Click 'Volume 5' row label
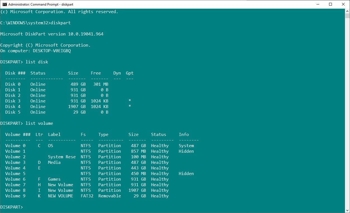 [x=15, y=174]
